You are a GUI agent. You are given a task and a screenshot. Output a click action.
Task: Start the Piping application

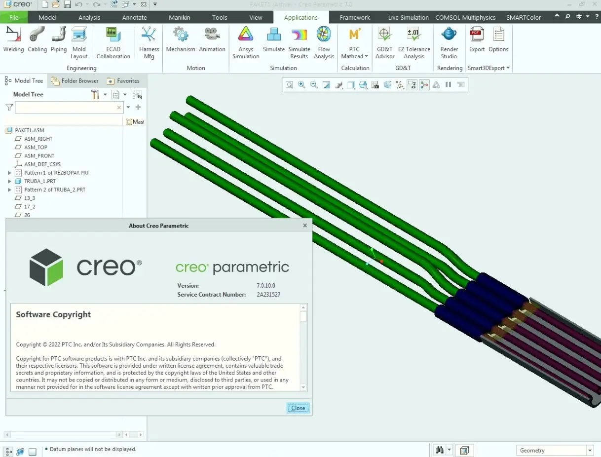[59, 39]
